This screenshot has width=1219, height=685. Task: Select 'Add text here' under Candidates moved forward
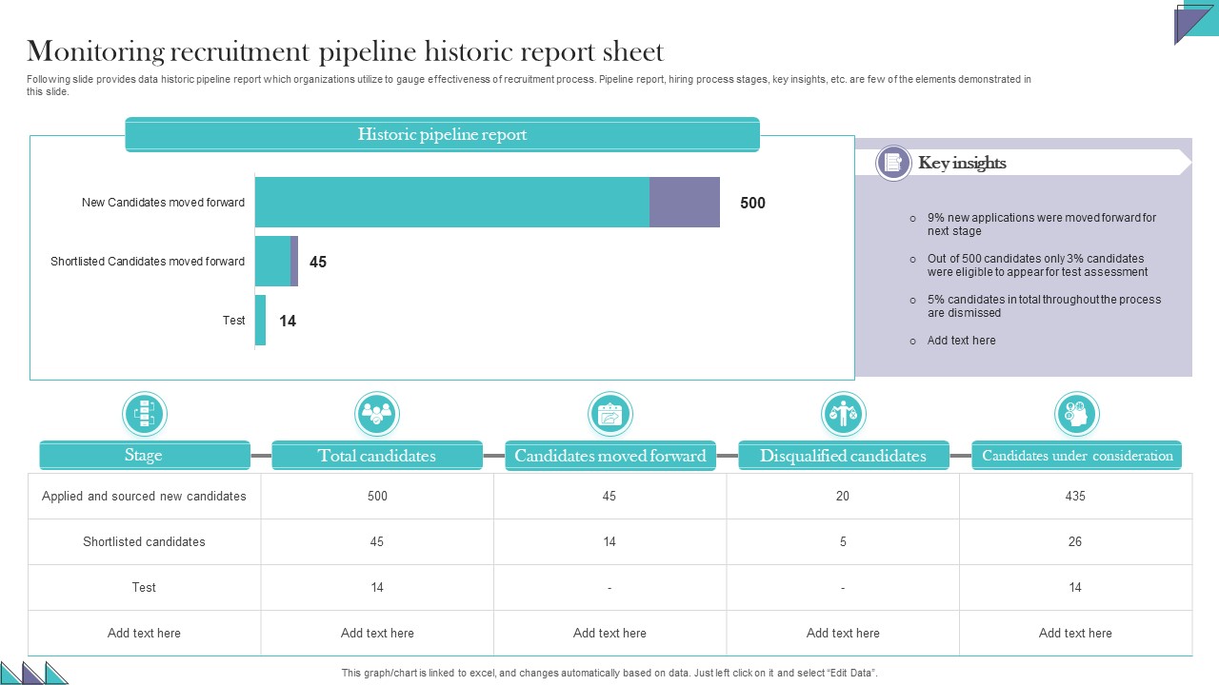point(609,634)
